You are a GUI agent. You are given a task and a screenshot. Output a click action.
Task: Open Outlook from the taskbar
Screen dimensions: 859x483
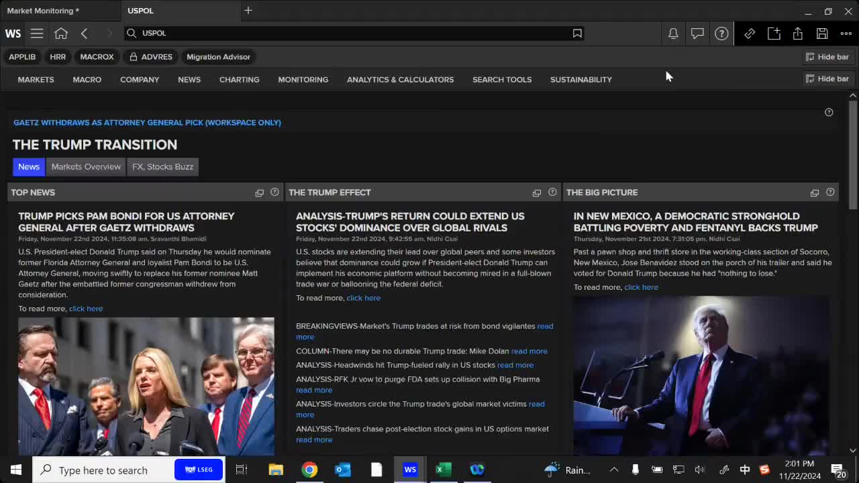343,470
